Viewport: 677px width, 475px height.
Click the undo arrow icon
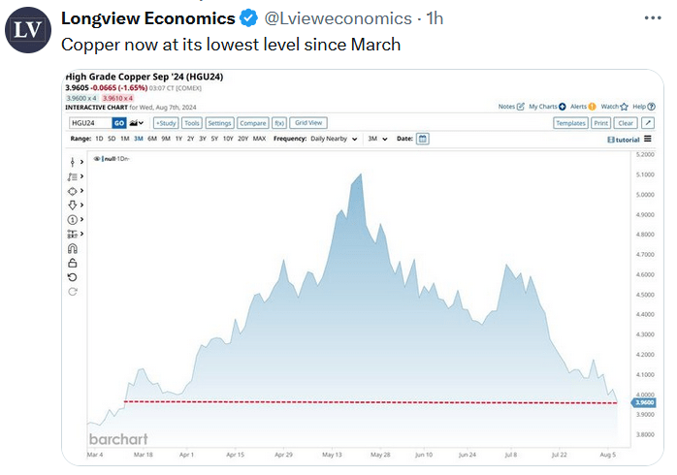coord(72,277)
